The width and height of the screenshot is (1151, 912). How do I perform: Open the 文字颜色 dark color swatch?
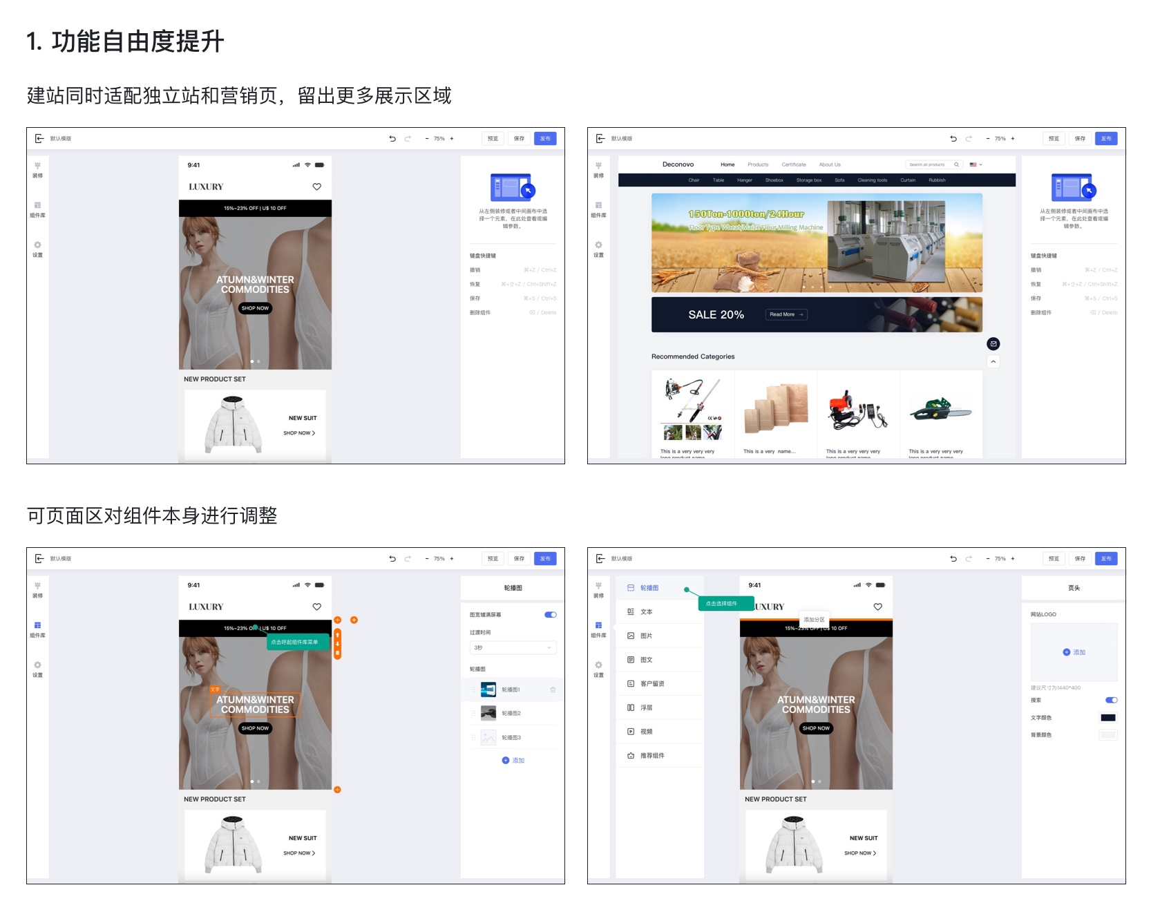1107,718
